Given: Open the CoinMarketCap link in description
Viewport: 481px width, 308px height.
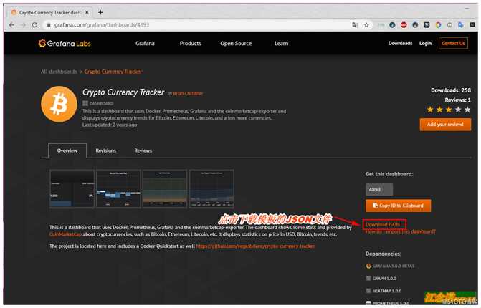Looking at the screenshot, I should click(x=65, y=234).
